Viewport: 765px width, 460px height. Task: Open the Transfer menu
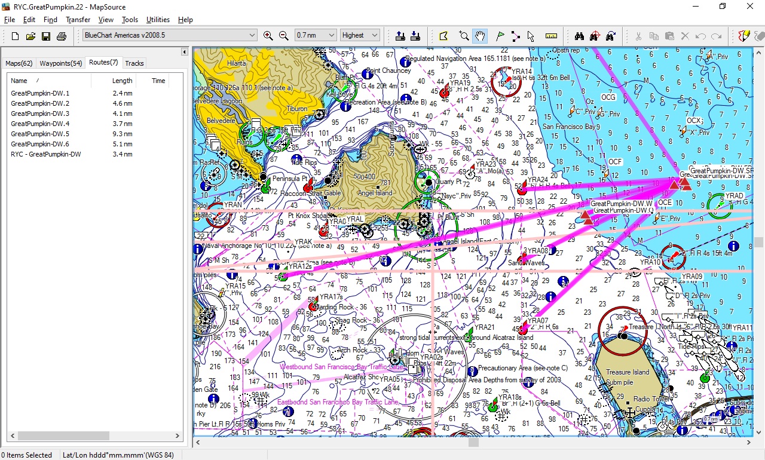78,20
